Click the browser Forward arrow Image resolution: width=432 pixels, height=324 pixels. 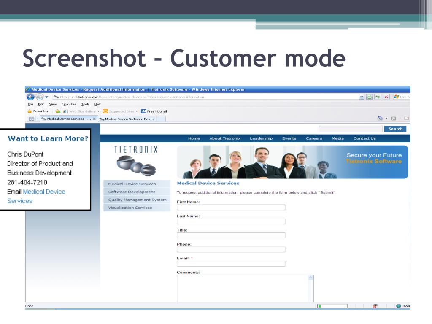(40, 97)
